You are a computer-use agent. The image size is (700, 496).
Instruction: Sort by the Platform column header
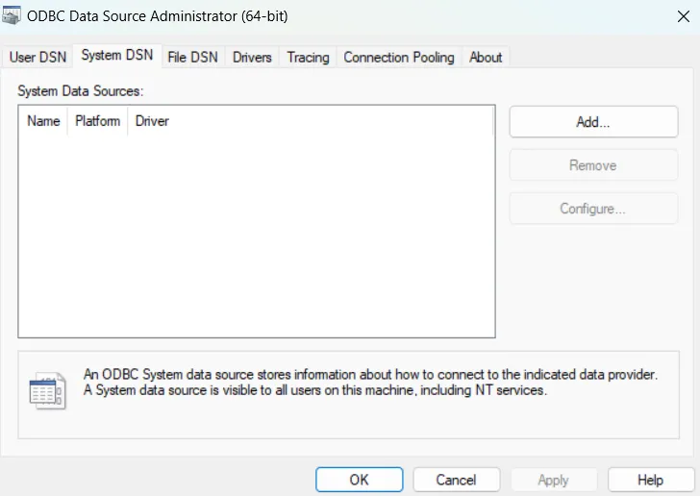98,121
